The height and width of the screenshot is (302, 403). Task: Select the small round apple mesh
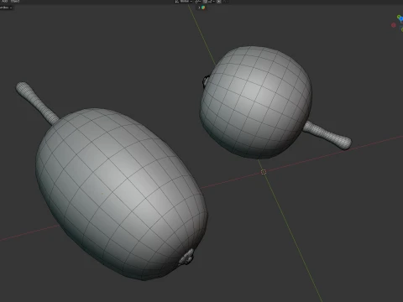coord(256,102)
